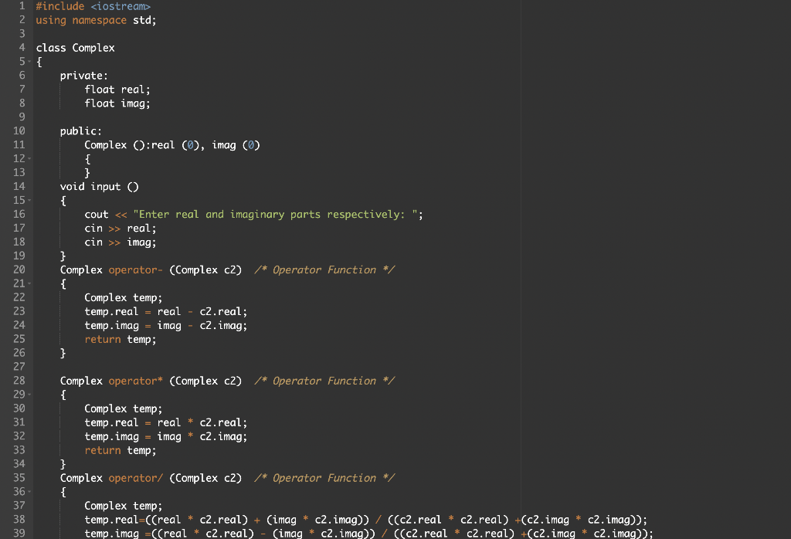Collapse the input function body fold marker
Screen dimensions: 791x539
pos(31,200)
